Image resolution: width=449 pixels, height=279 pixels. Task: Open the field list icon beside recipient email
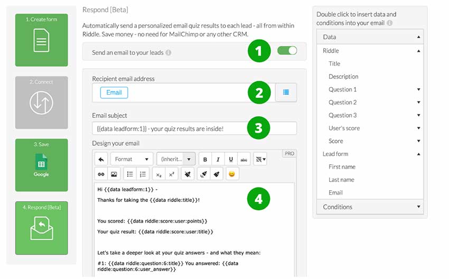286,92
